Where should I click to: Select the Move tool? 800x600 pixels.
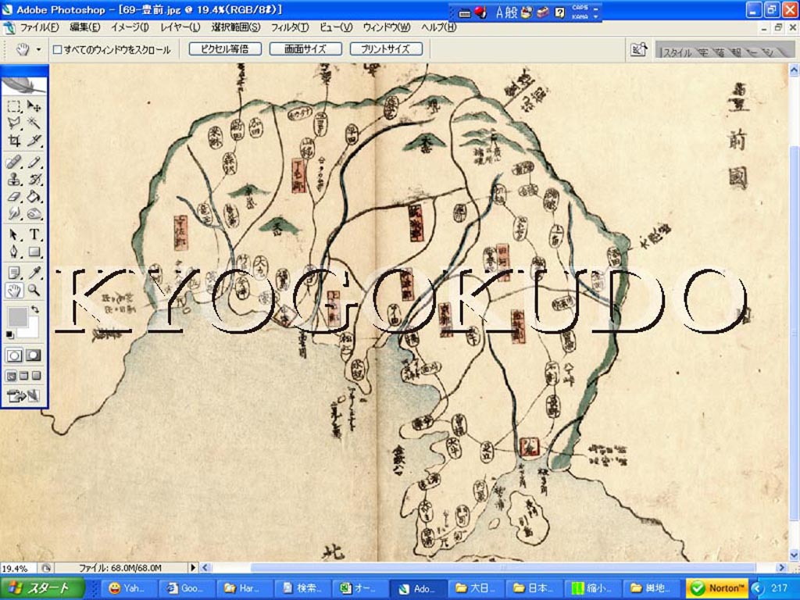(x=34, y=106)
